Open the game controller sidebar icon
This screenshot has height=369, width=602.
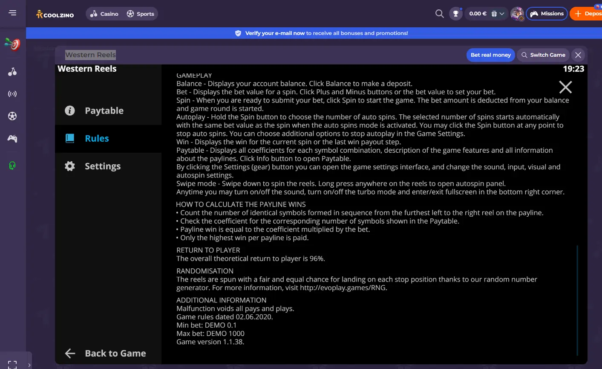(12, 138)
